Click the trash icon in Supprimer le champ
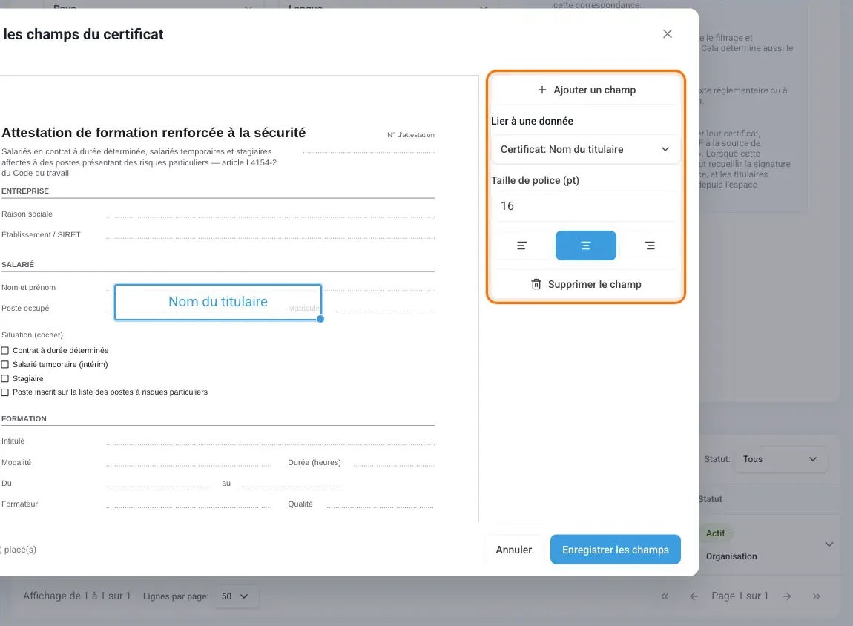 (x=536, y=285)
